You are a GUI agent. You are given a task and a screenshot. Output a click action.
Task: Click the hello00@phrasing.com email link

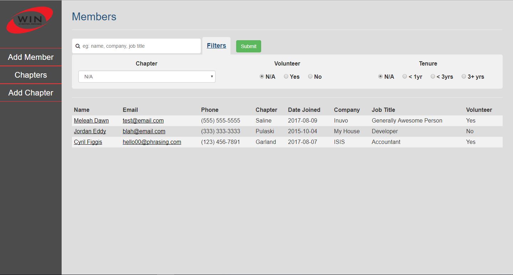[152, 142]
